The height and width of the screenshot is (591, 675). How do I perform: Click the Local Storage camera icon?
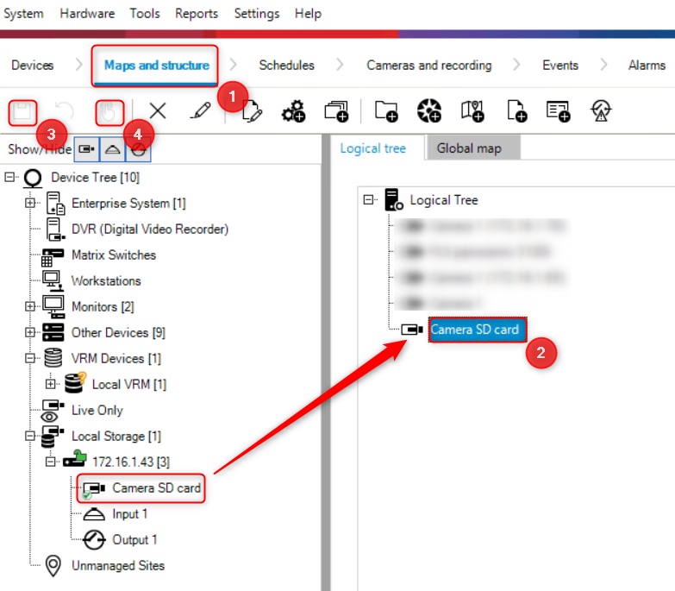[x=52, y=437]
